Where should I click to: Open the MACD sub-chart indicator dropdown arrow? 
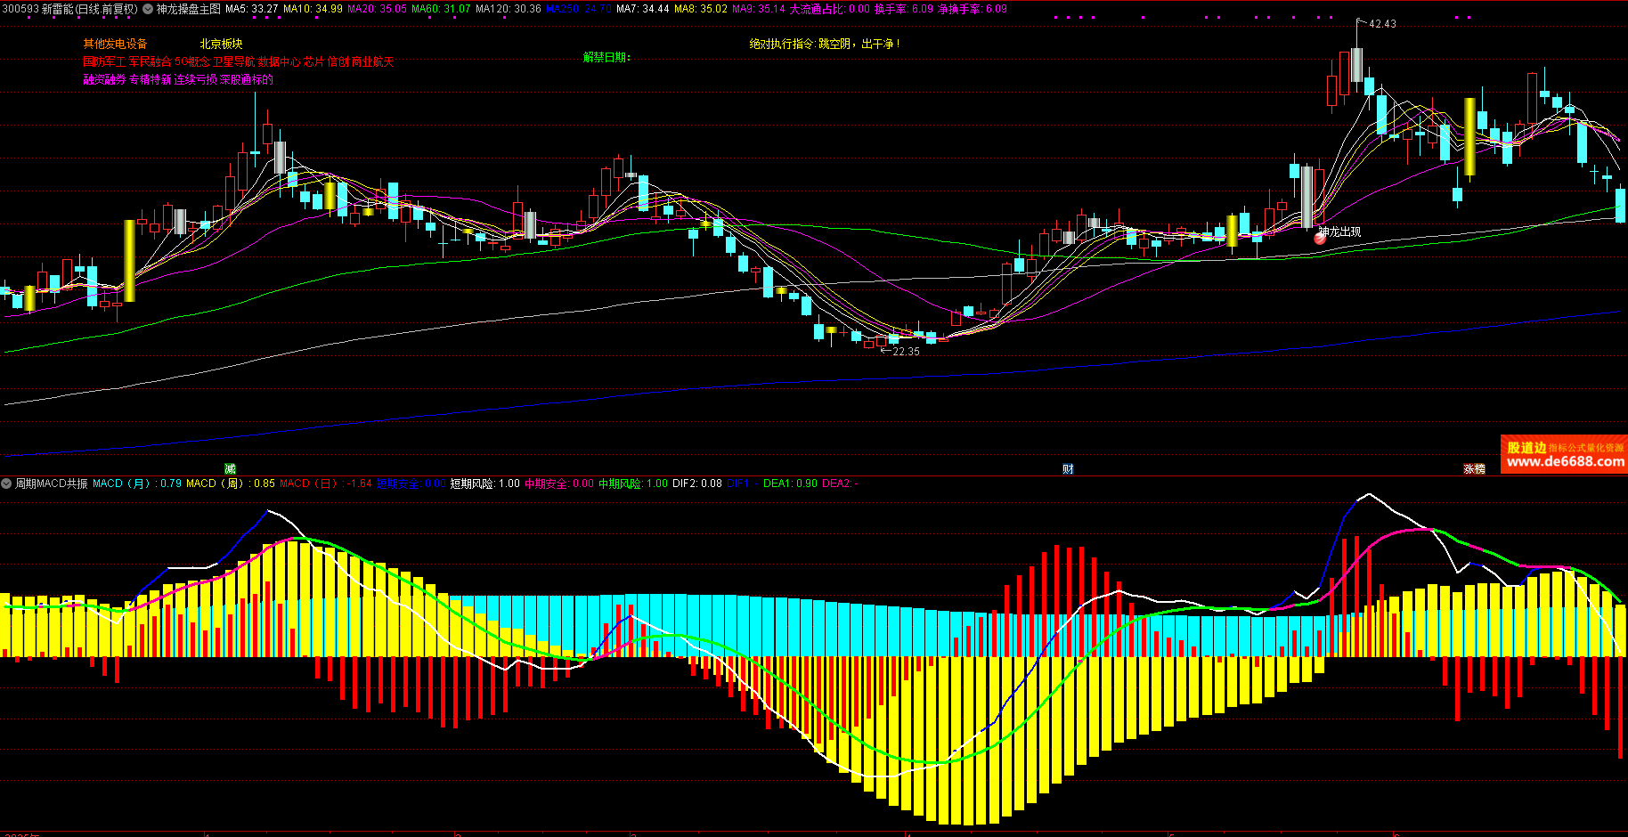tap(6, 484)
